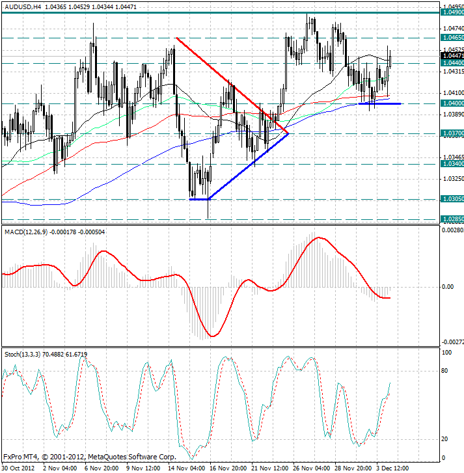Click the 1.0285 highlighted price level label
The width and height of the screenshot is (464, 473).
[452, 219]
